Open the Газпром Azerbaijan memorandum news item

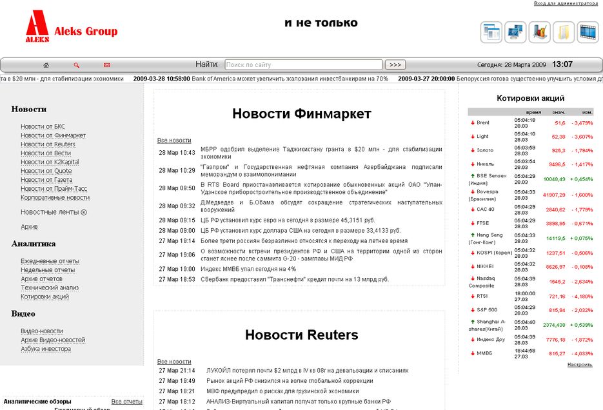pos(321,171)
